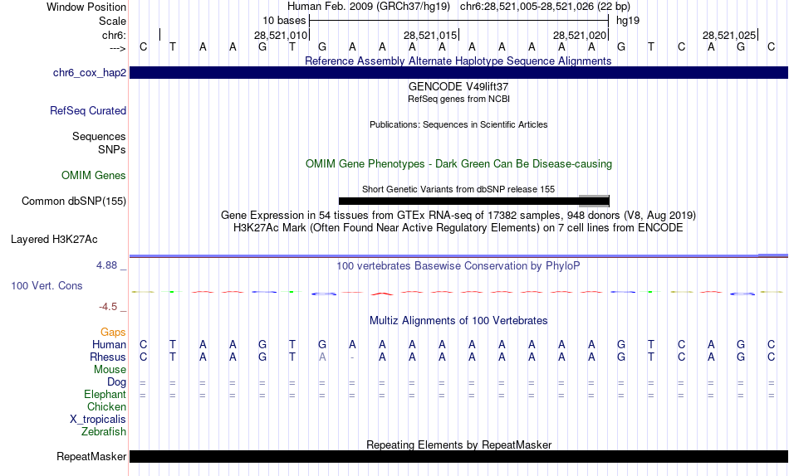Click the Zebrafish species label
The height and width of the screenshot is (476, 789).
[x=104, y=432]
